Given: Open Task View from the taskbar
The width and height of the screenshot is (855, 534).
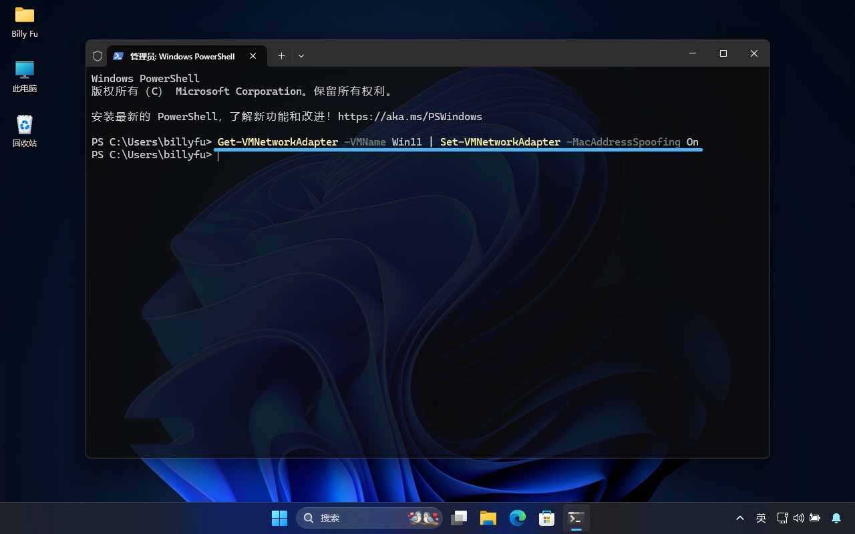Looking at the screenshot, I should 459,518.
